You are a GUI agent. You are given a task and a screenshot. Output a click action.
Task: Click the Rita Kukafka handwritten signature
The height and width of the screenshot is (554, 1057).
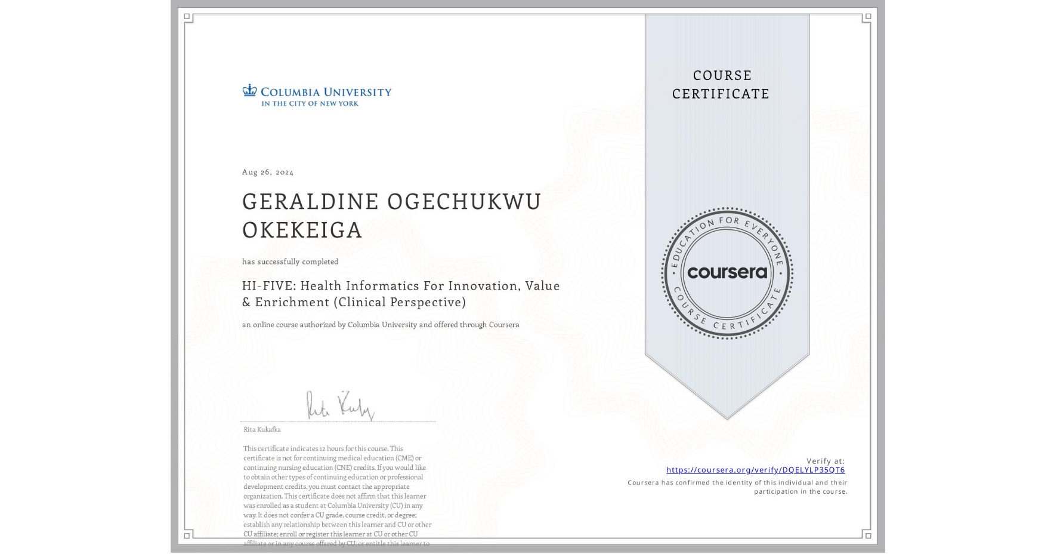pyautogui.click(x=340, y=405)
